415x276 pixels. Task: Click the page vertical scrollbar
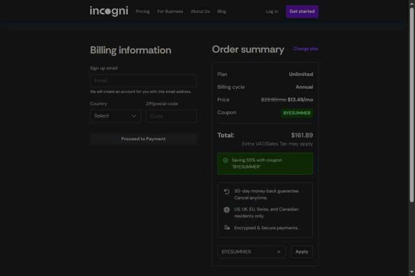412,105
